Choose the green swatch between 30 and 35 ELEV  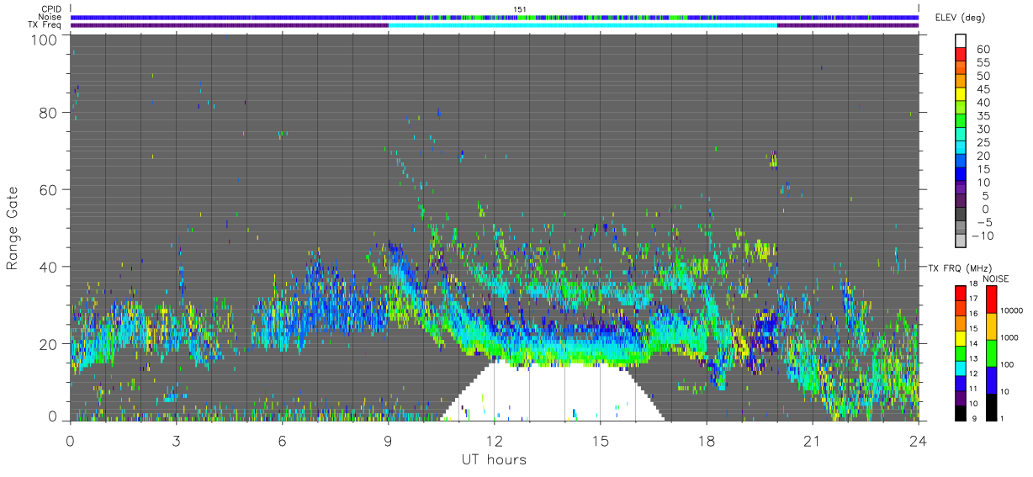coord(960,122)
